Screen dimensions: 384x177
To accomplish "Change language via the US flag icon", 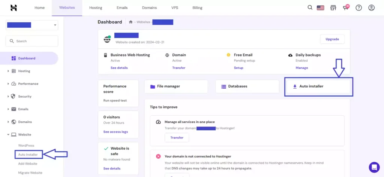I will point(320,8).
